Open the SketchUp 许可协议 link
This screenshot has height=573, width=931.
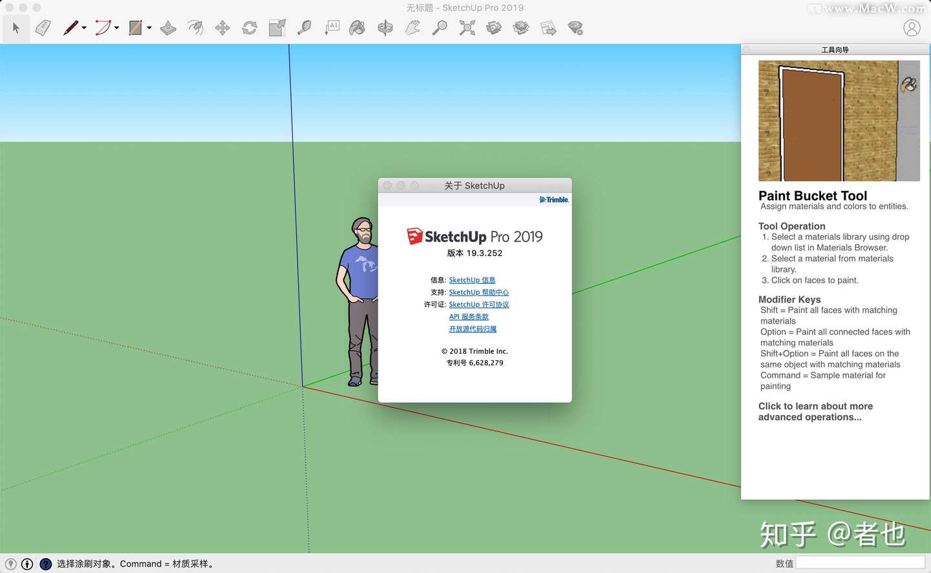pyautogui.click(x=479, y=305)
